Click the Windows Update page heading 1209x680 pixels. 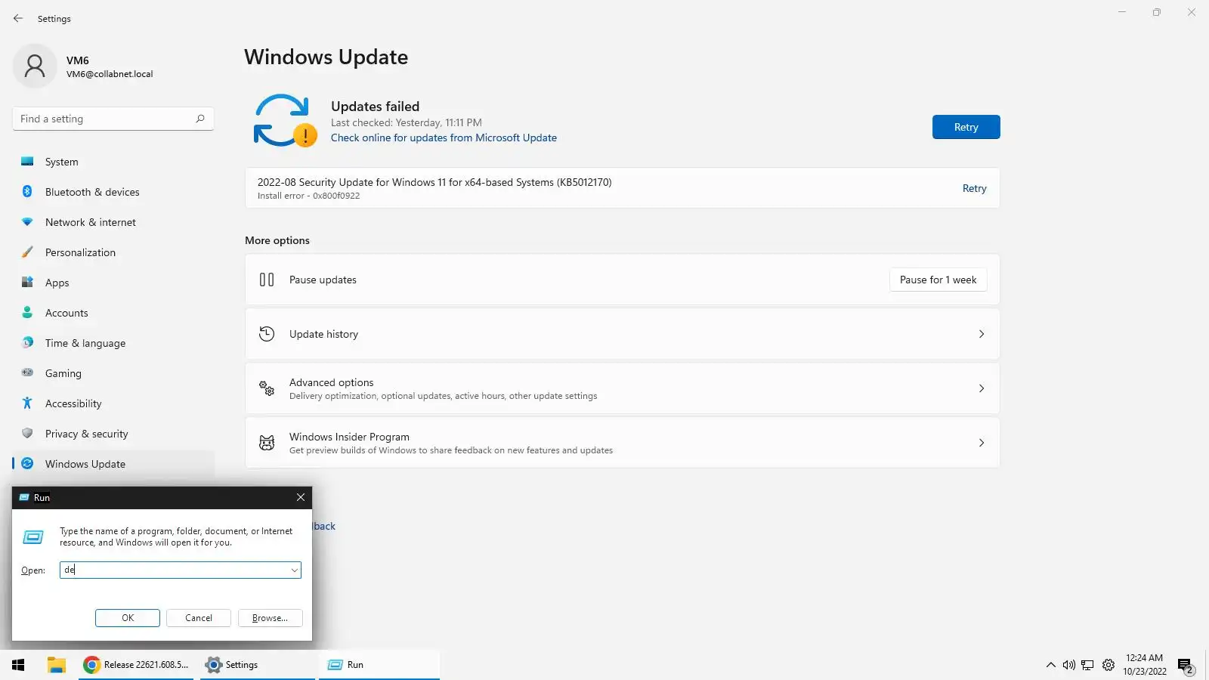326,57
